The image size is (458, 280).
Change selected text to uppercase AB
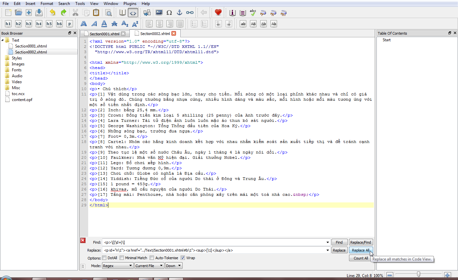tap(253, 24)
